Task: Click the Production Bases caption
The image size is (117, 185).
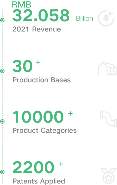Action: point(41,80)
